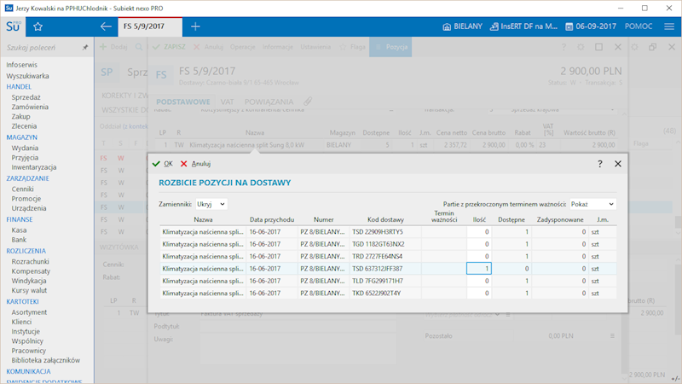Click the HANDEL section header
Screen dimensions: 682x384
click(19, 87)
